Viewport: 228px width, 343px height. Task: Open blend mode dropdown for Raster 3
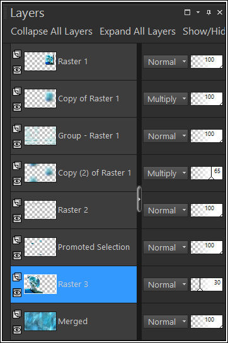coord(166,284)
